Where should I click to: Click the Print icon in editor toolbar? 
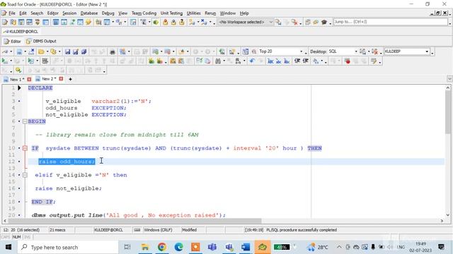click(113, 52)
